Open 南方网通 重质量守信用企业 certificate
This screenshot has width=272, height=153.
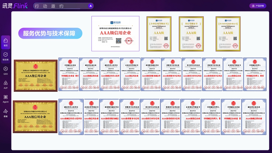(x=212, y=74)
